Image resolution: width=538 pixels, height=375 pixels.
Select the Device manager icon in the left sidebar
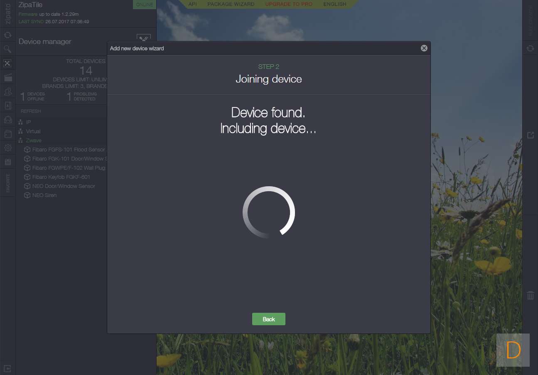click(x=7, y=63)
